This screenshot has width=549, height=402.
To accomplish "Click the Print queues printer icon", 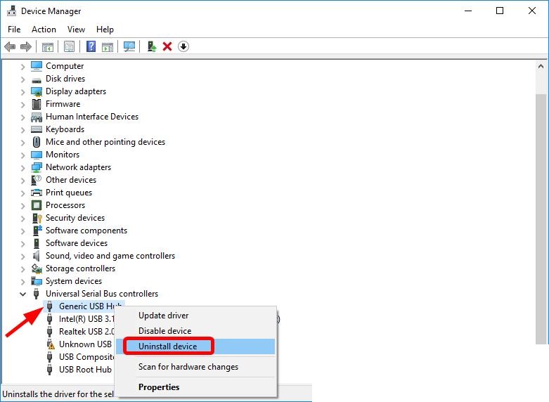I will 37,193.
